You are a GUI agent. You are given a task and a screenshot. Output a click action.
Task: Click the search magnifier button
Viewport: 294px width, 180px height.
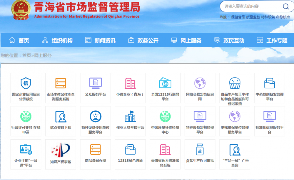285,6
